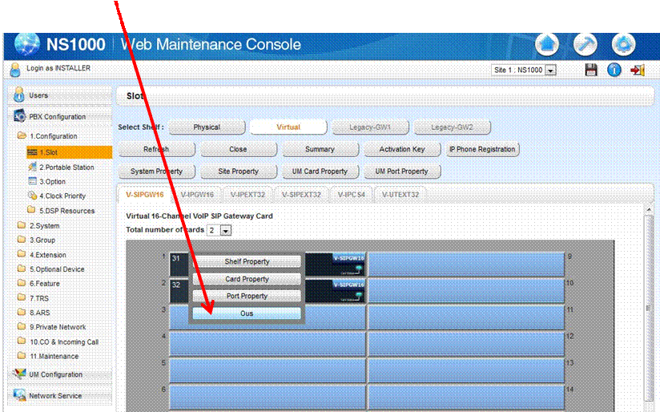Click the logout door icon

[x=638, y=71]
